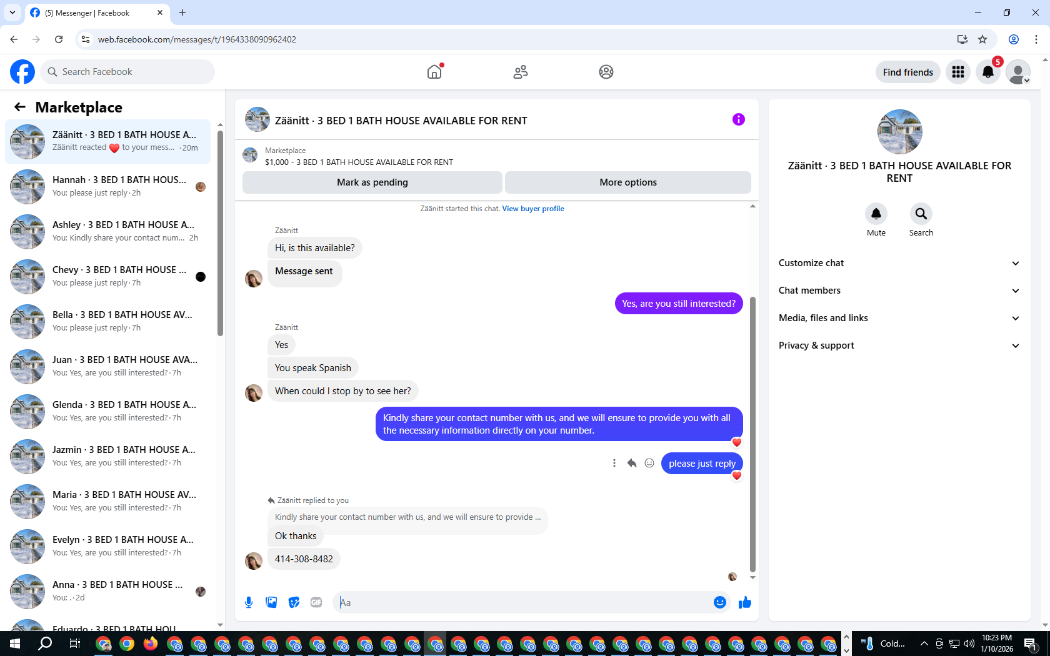Click the heart reaction on 'please just reply'
The width and height of the screenshot is (1050, 656).
737,475
